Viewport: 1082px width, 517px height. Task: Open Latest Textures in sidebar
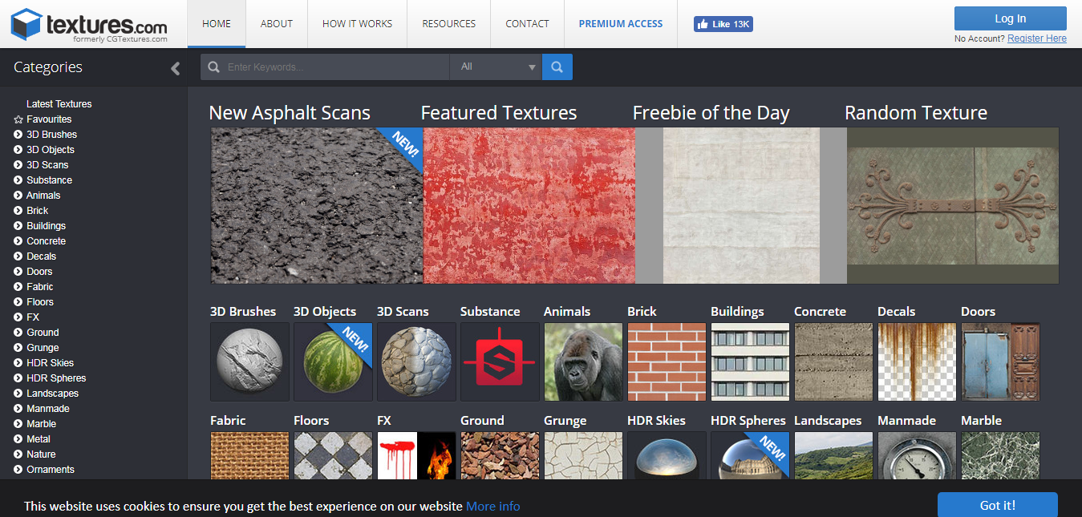(x=59, y=104)
